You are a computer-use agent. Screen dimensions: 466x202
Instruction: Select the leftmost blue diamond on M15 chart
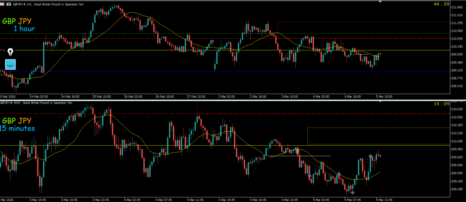click(x=309, y=176)
